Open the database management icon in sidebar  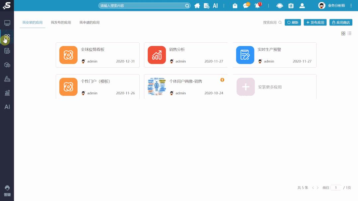pyautogui.click(x=7, y=51)
